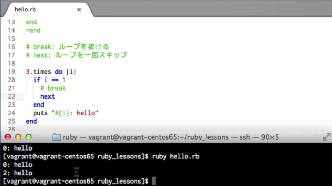Click the '|i|' block parameter
The image size is (332, 186).
tap(71, 72)
